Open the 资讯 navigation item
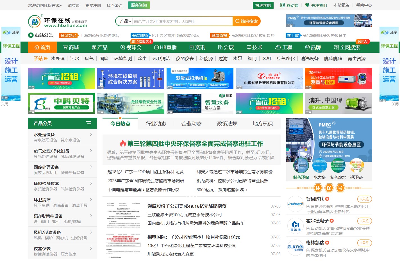This screenshot has width=400, height=262. pos(197,47)
